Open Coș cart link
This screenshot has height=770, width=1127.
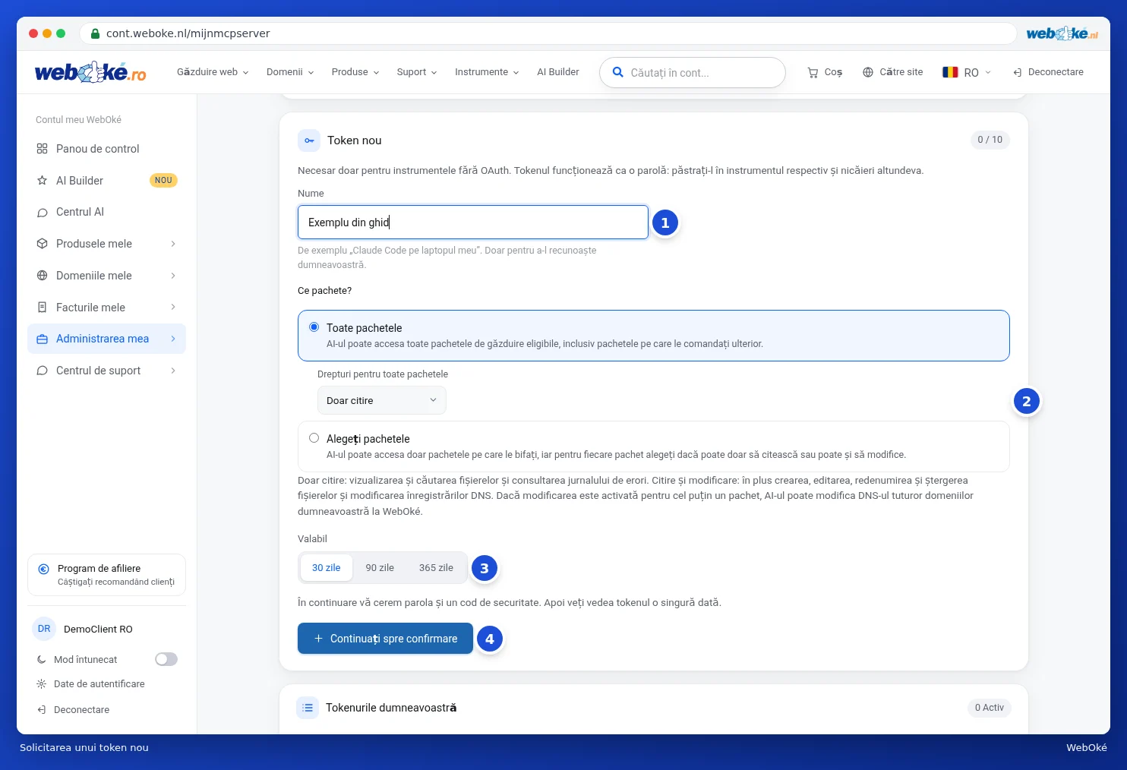click(825, 72)
